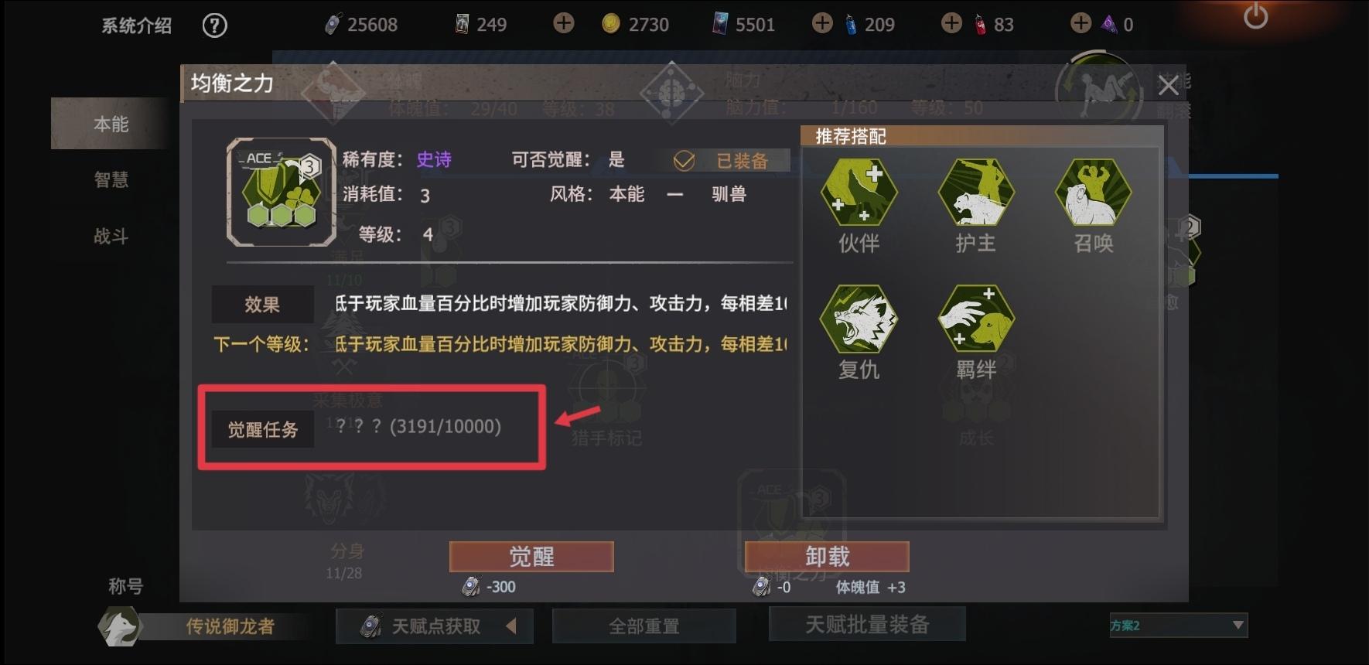Toggle the 已装备 equipped checkmark
Screen dimensions: 1369x665
(x=684, y=160)
